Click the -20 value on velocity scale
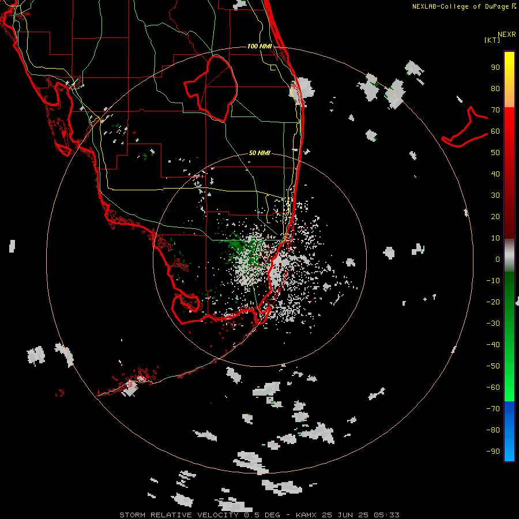 coord(493,302)
